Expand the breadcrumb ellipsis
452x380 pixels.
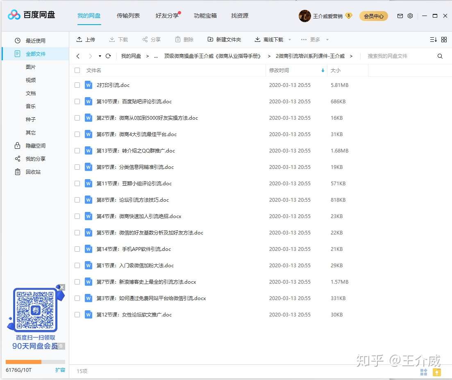pos(156,57)
